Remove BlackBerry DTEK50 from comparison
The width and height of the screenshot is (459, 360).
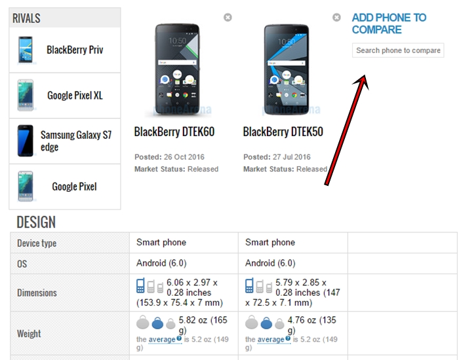[x=336, y=18]
